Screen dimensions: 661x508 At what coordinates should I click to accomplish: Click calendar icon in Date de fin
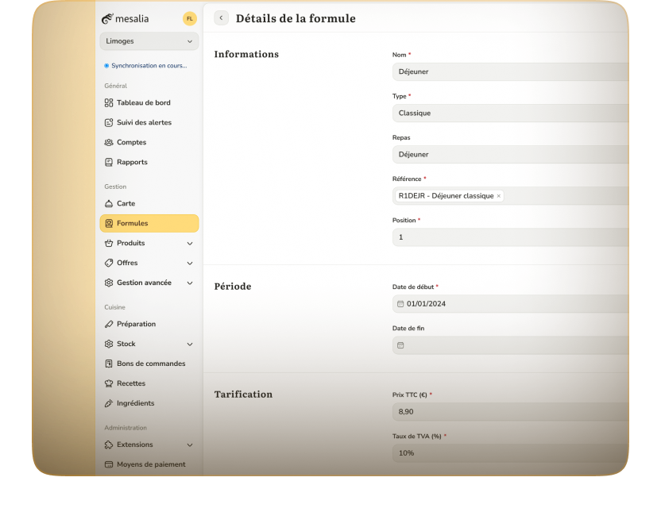pyautogui.click(x=400, y=345)
